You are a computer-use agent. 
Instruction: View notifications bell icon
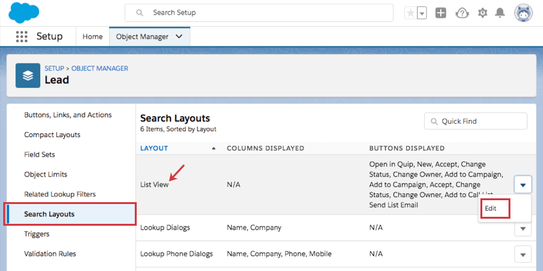tap(501, 13)
